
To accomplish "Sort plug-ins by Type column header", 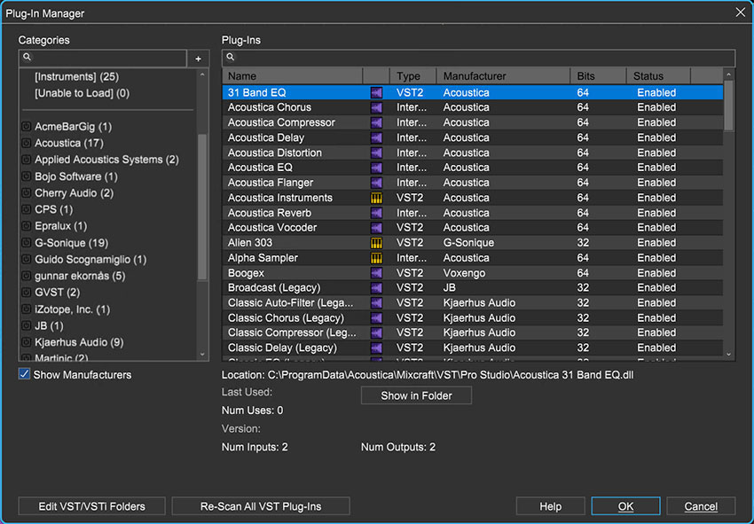I will 412,76.
